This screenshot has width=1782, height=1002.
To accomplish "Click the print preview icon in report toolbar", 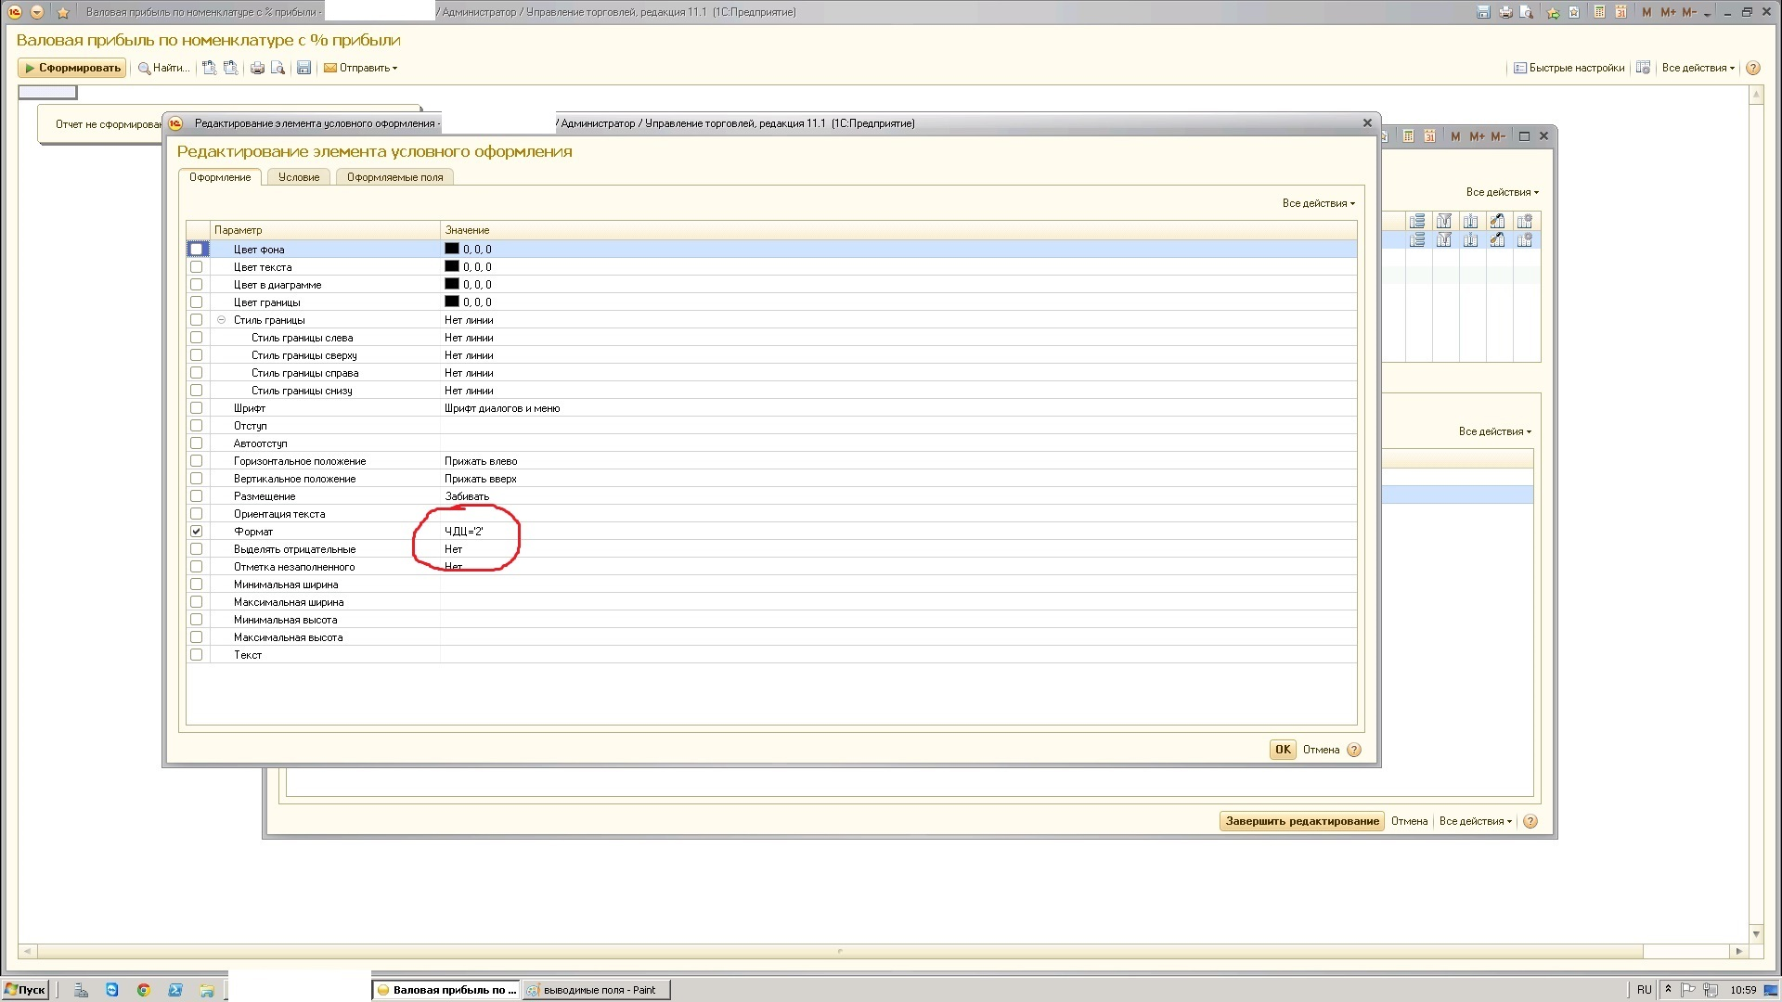I will click(278, 68).
